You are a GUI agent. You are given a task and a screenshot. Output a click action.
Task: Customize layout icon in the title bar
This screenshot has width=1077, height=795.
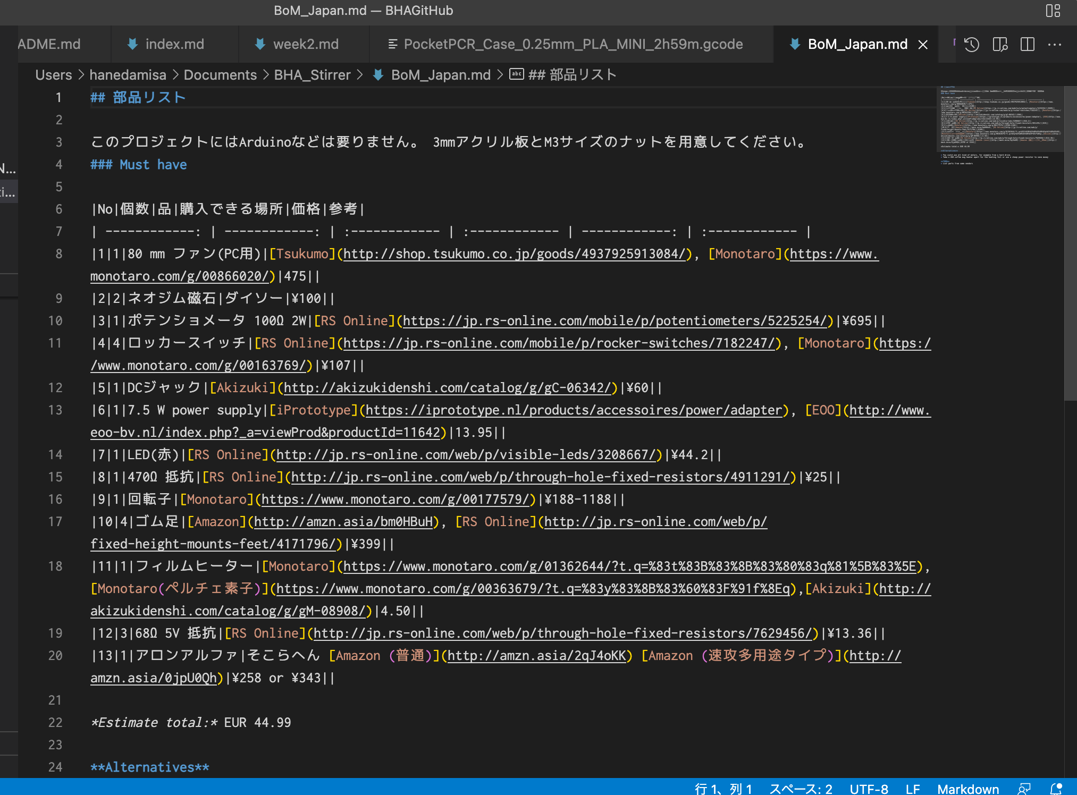(1053, 11)
